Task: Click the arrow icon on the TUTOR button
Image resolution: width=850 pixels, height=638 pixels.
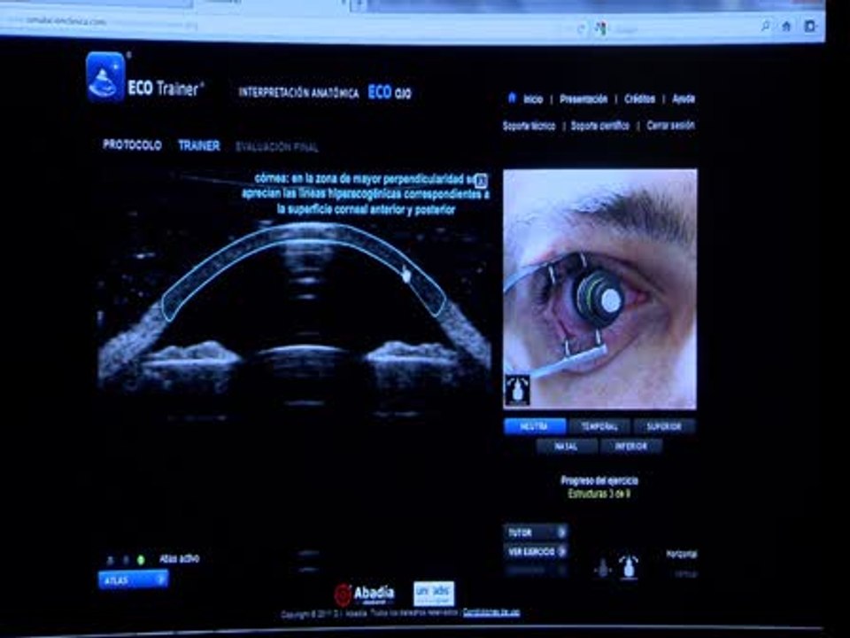Action: pyautogui.click(x=561, y=533)
